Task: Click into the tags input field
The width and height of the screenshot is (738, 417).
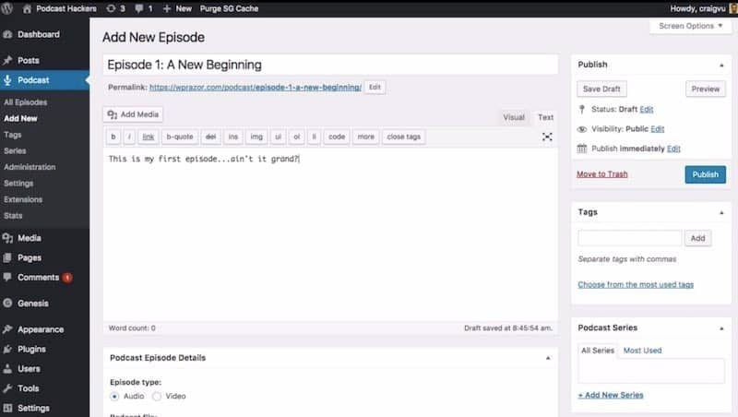Action: point(629,238)
